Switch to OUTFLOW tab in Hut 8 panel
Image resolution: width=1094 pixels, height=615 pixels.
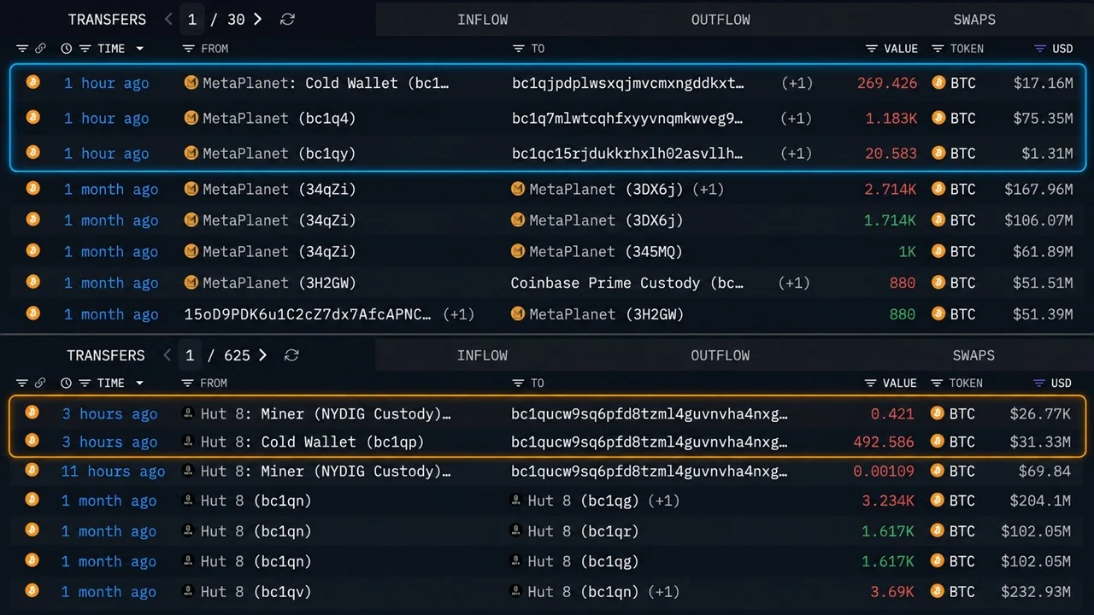[721, 355]
